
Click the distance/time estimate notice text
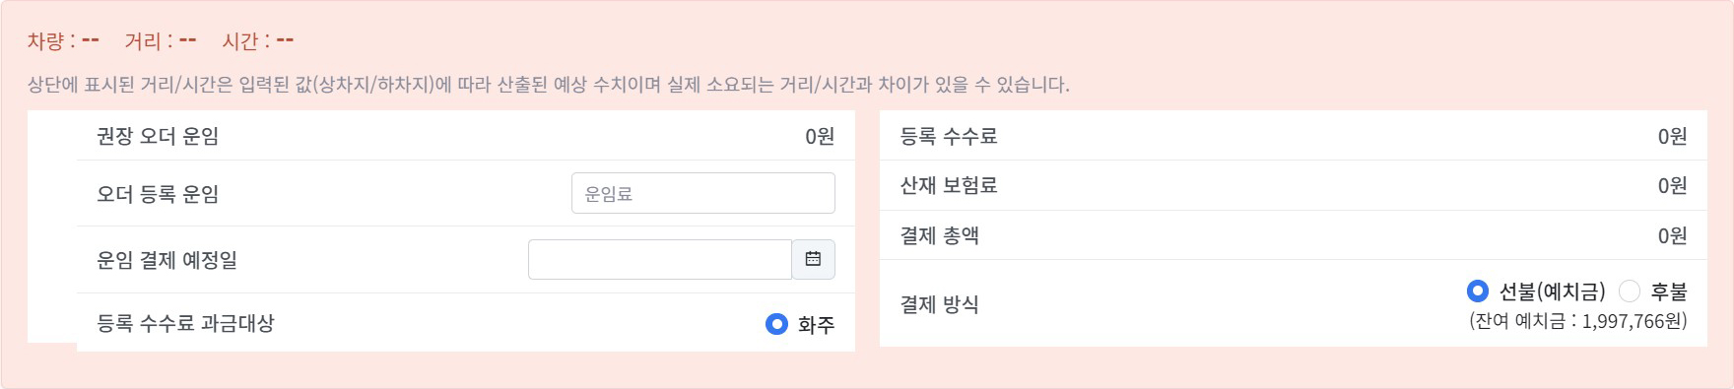click(549, 85)
